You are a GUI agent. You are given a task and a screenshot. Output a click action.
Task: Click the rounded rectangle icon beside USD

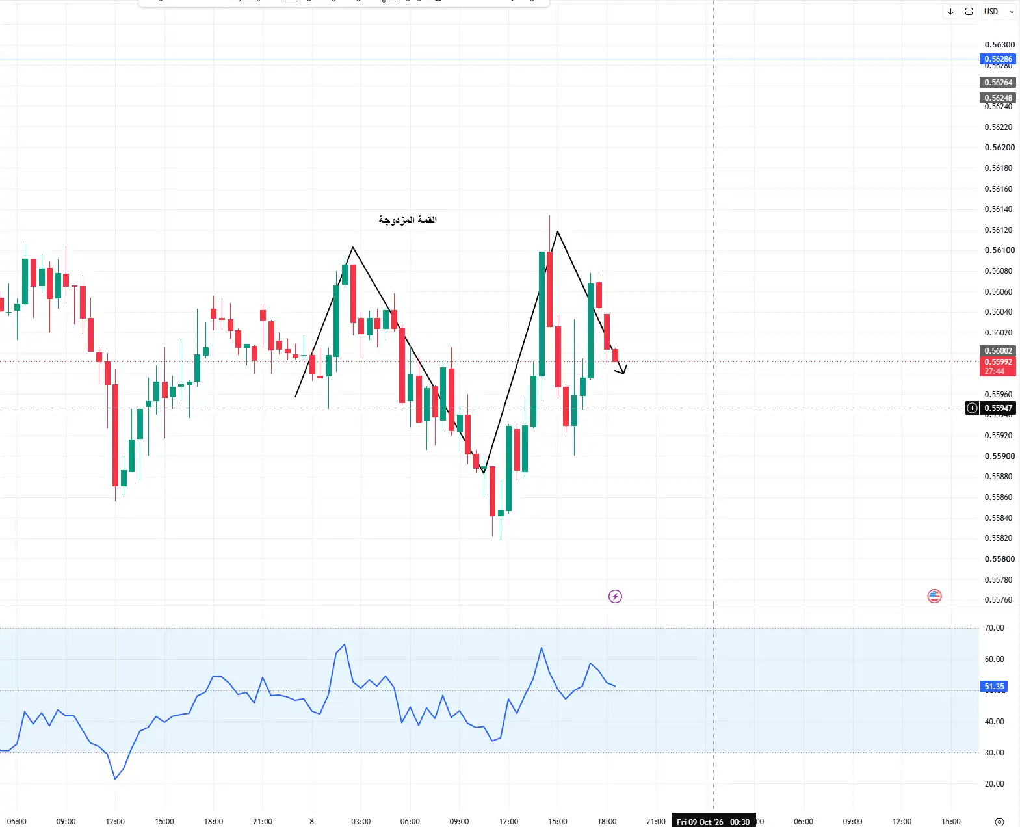point(969,12)
